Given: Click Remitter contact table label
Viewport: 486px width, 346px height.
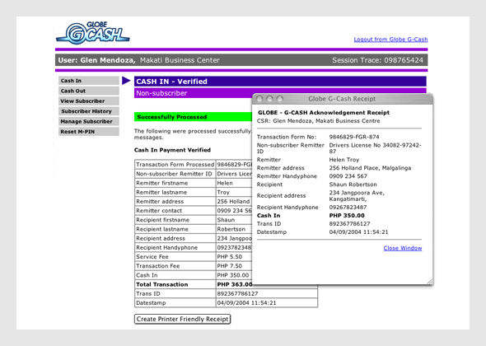Looking at the screenshot, I should pos(159,211).
